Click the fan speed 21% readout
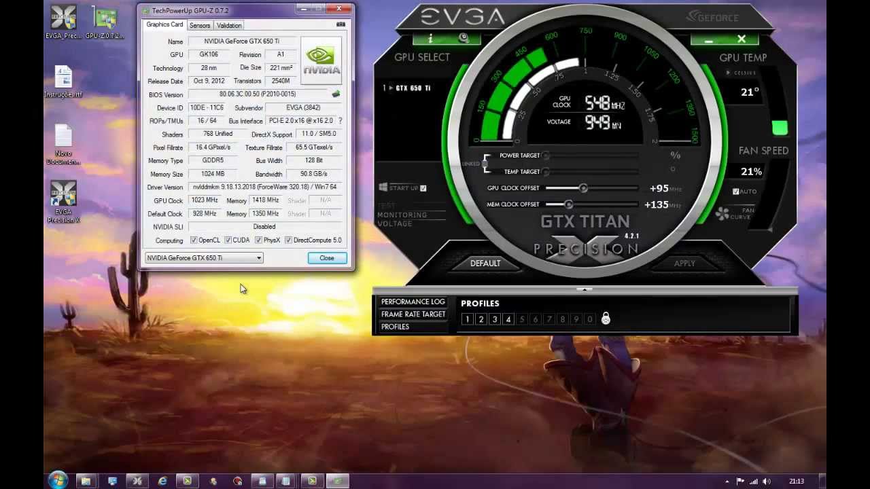Image resolution: width=870 pixels, height=489 pixels. tap(751, 171)
